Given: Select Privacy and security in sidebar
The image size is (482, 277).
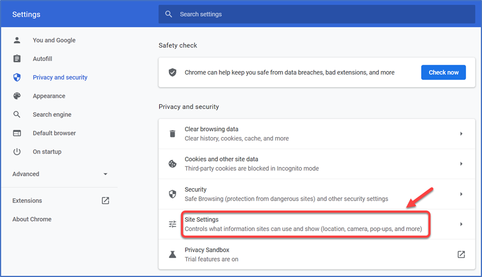Looking at the screenshot, I should coord(60,77).
